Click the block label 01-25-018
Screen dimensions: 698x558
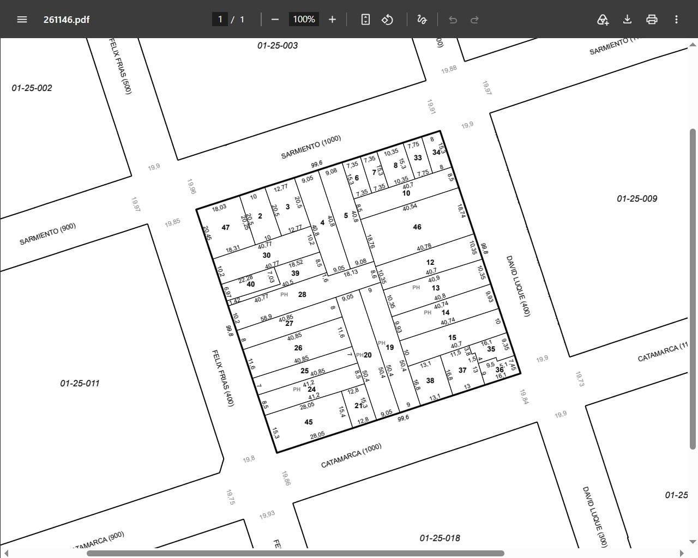(x=440, y=538)
